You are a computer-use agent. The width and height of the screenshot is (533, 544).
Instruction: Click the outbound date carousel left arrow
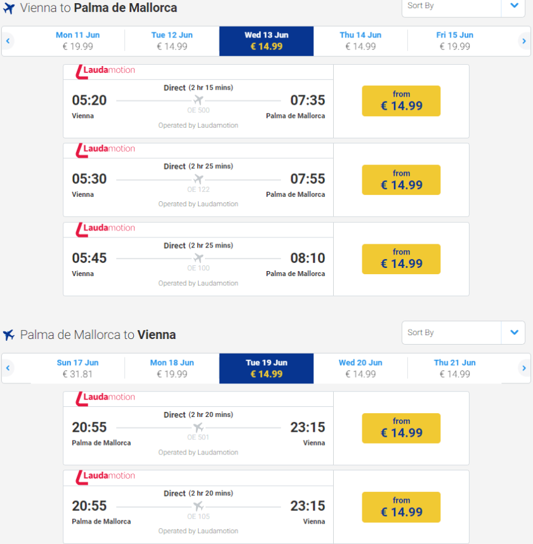click(x=8, y=41)
